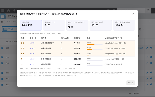Image resolution: width=155 pixels, height=97 pixels.
Task: Open record link #508
Action: pyautogui.click(x=32, y=43)
